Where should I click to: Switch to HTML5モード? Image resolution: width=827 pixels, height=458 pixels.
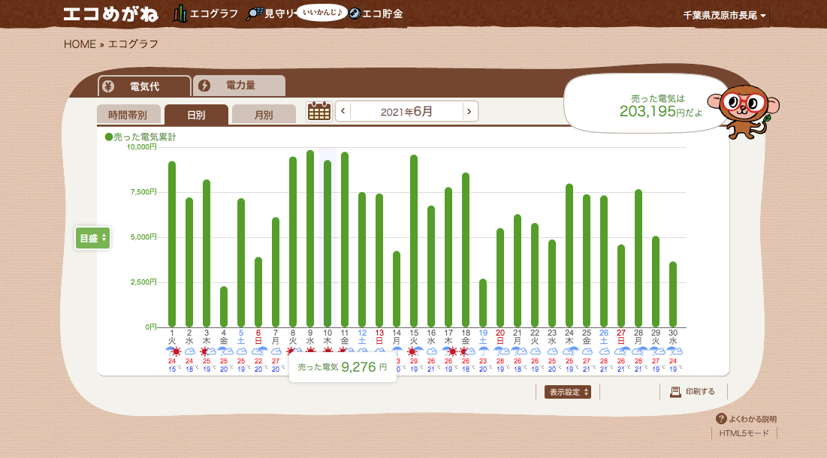744,433
